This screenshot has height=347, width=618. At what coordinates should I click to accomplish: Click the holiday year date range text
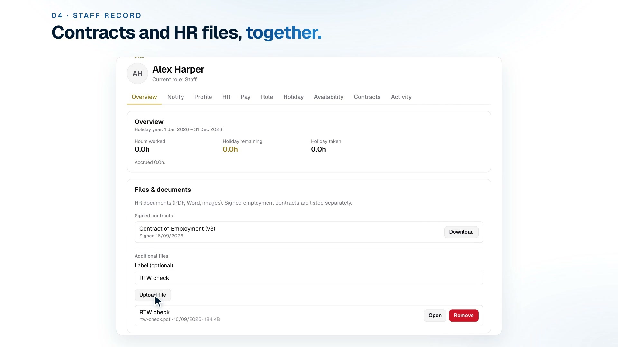tap(178, 129)
